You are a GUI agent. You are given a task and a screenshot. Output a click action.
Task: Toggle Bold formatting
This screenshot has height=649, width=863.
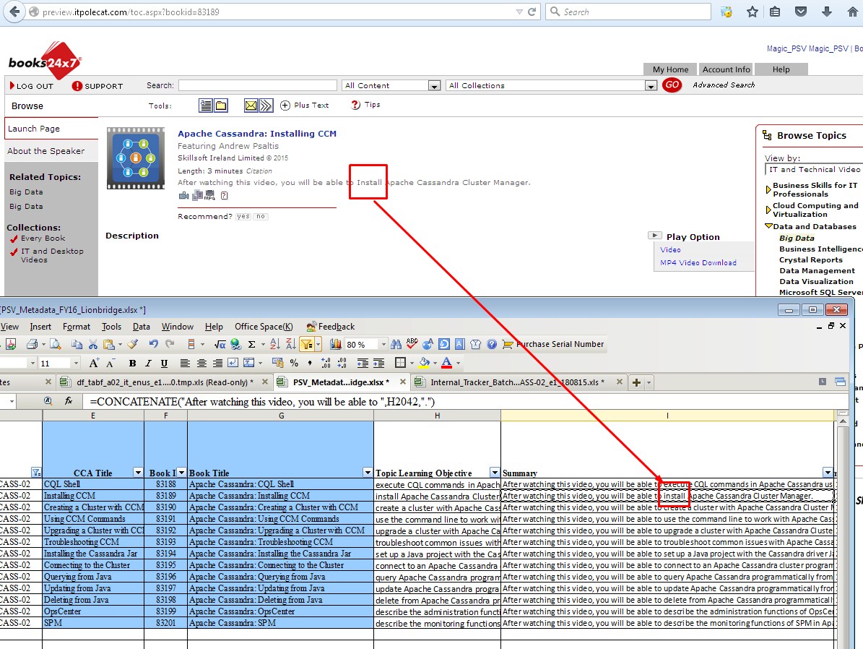pos(132,363)
